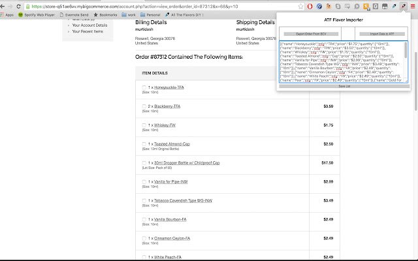Check the Vanilla Bourbon-FA item checkbox
Viewport: 418px width, 261px height.
pos(144,220)
